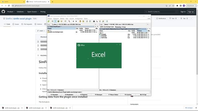Click the browser reload button
The height and width of the screenshot is (111, 198).
click(9, 6)
